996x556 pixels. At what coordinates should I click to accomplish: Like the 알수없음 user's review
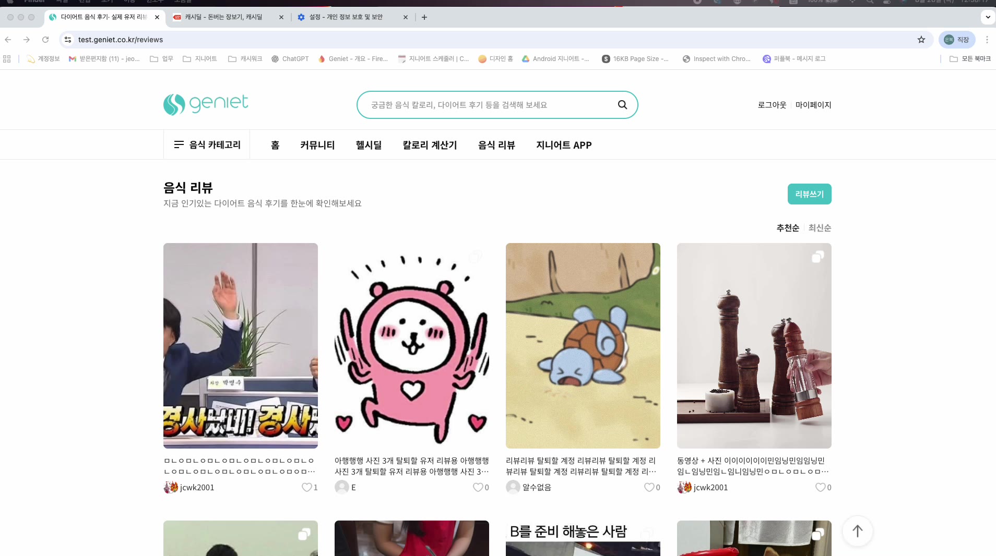(649, 487)
